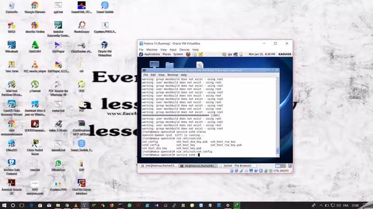The height and width of the screenshot is (209, 373).
Task: Select the Acrobat Reader DC shortcut
Action: [x=12, y=187]
